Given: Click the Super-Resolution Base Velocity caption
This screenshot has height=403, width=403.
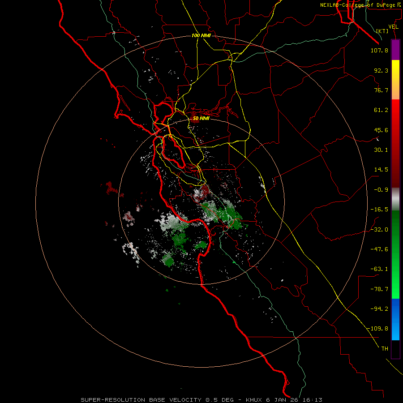Looking at the screenshot, I should [201, 400].
